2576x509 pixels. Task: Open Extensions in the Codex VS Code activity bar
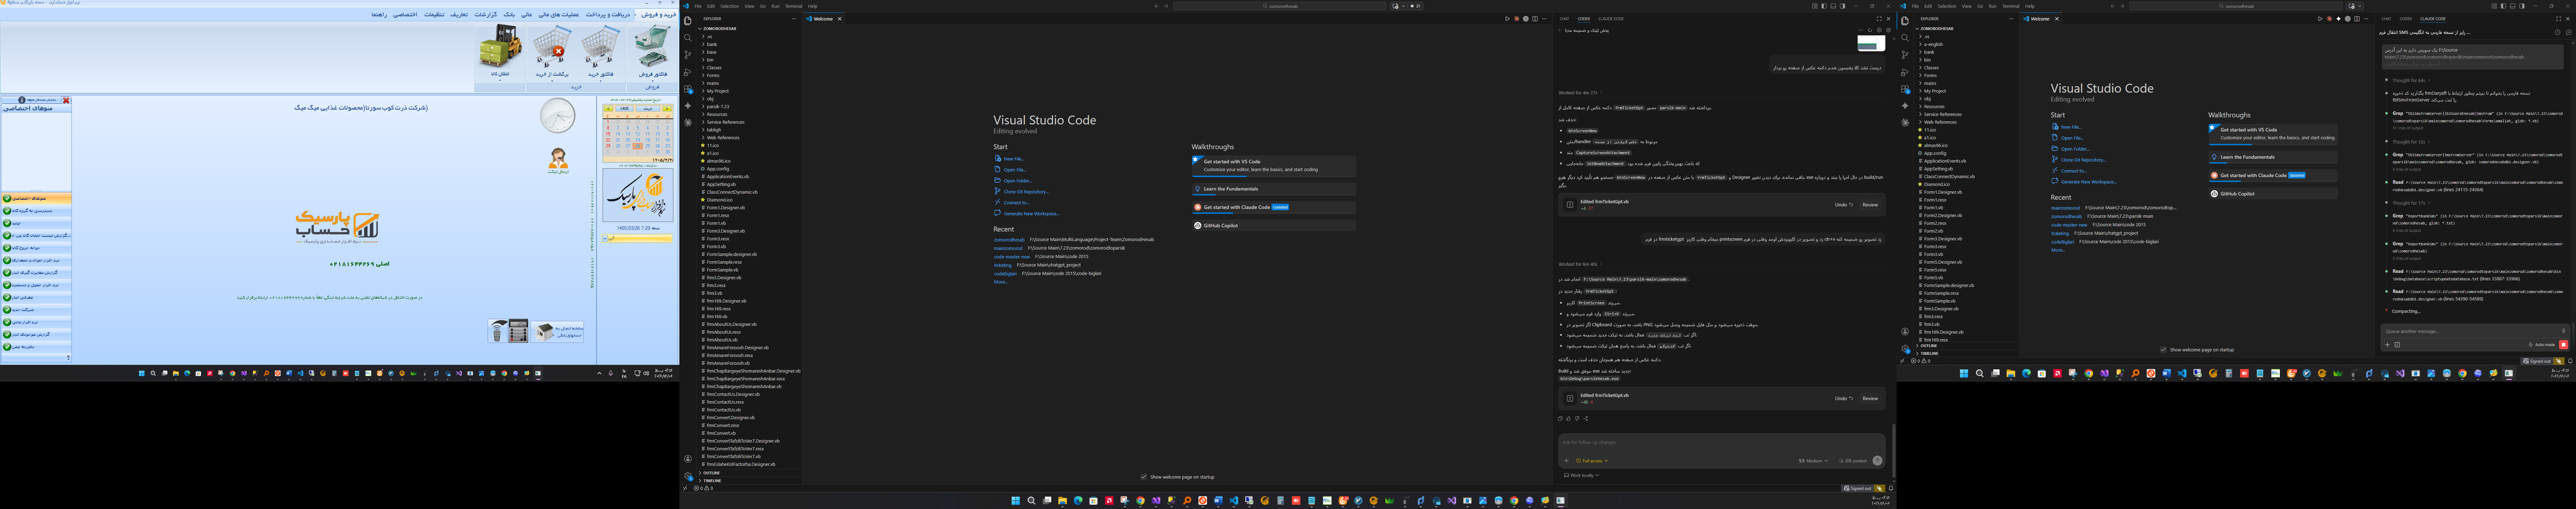[x=688, y=89]
